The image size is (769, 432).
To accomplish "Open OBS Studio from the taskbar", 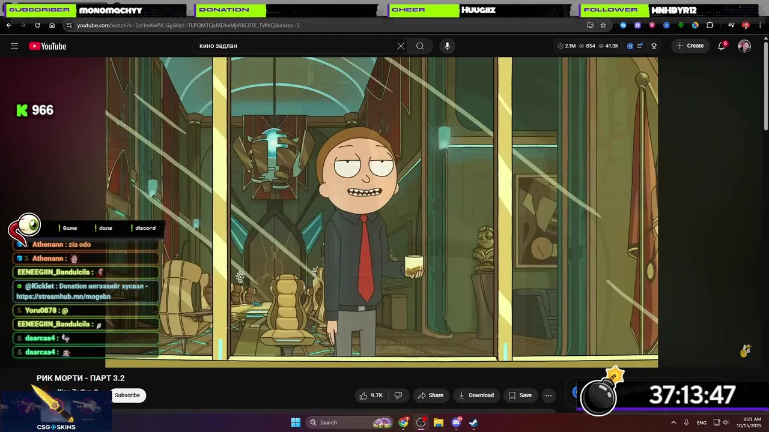I will click(421, 422).
